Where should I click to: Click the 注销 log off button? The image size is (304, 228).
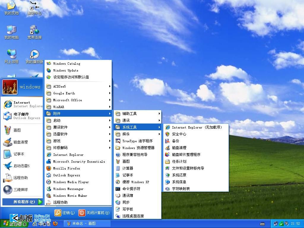[64, 213]
